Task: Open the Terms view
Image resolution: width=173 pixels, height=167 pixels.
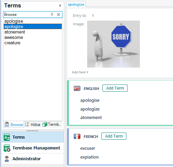Action: pos(33,137)
